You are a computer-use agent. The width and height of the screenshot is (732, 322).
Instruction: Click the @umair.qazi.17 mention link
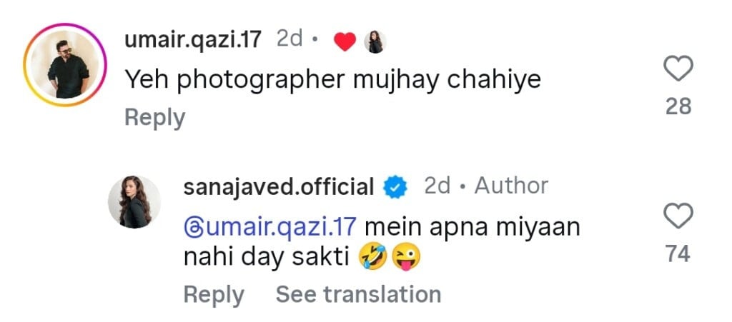(x=270, y=228)
